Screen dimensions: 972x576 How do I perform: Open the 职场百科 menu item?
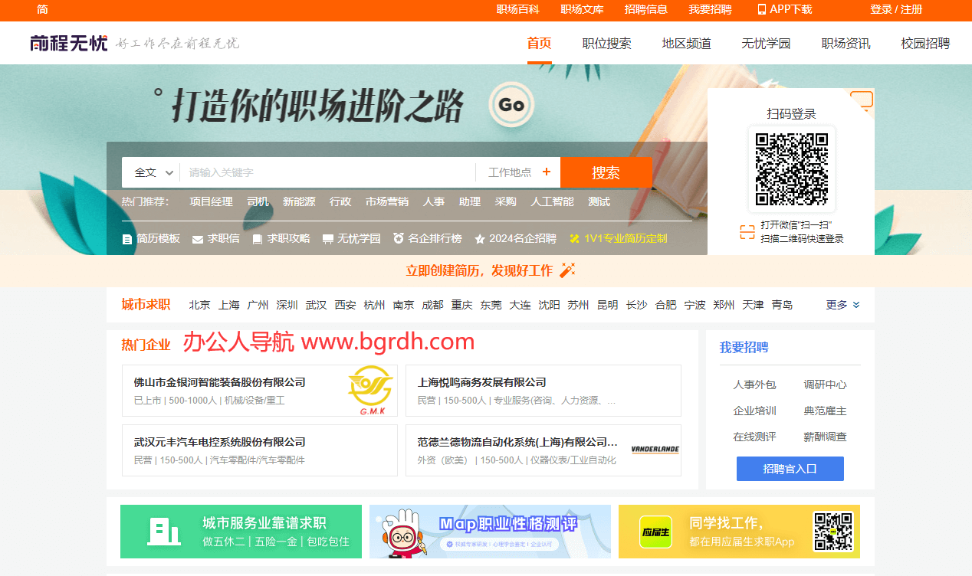tap(518, 10)
